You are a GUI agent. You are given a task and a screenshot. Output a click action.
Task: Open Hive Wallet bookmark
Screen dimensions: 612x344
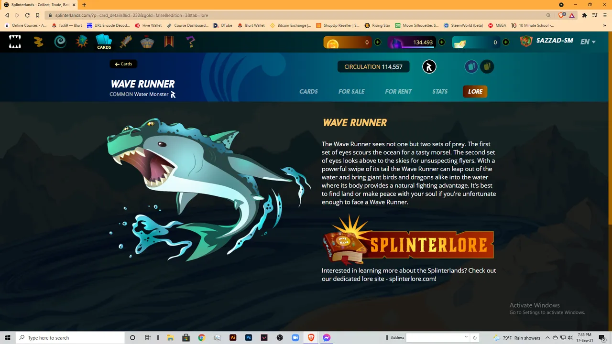click(x=148, y=25)
